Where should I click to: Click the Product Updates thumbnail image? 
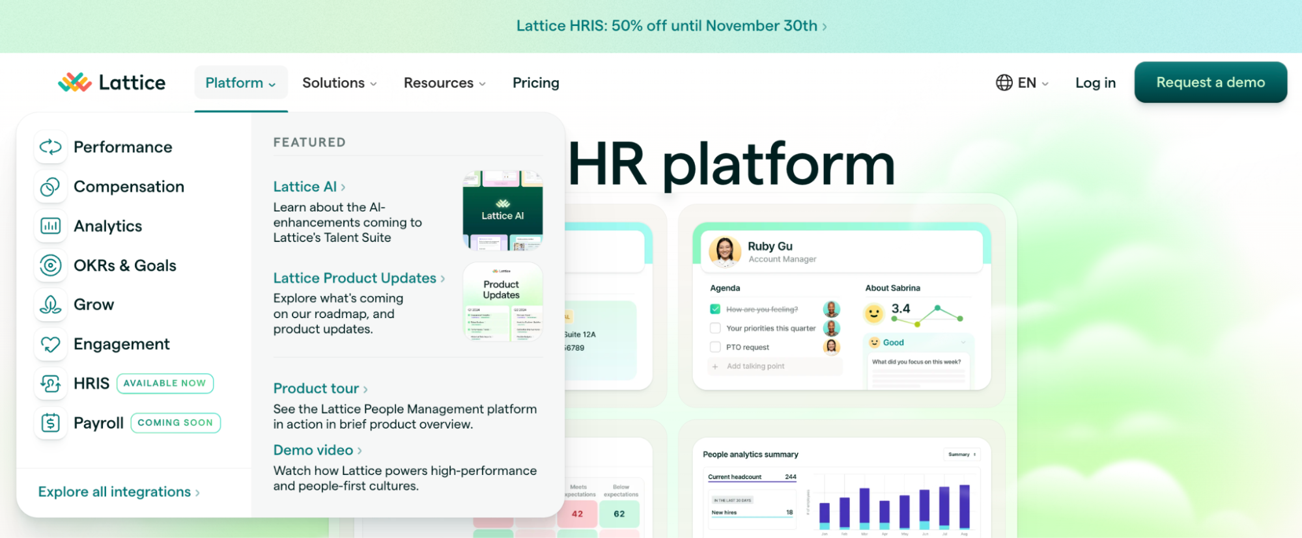coord(503,303)
